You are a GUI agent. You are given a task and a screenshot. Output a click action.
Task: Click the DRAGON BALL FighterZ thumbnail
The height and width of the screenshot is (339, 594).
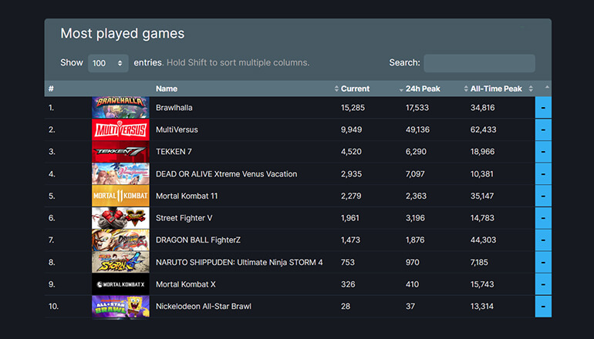click(x=120, y=240)
